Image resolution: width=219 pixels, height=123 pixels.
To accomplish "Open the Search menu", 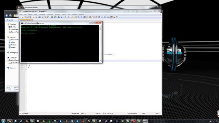I will click(x=30, y=14).
